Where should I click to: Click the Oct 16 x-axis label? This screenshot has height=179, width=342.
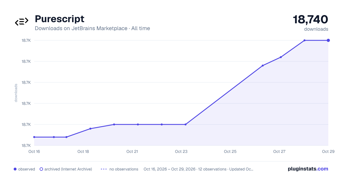click(34, 151)
